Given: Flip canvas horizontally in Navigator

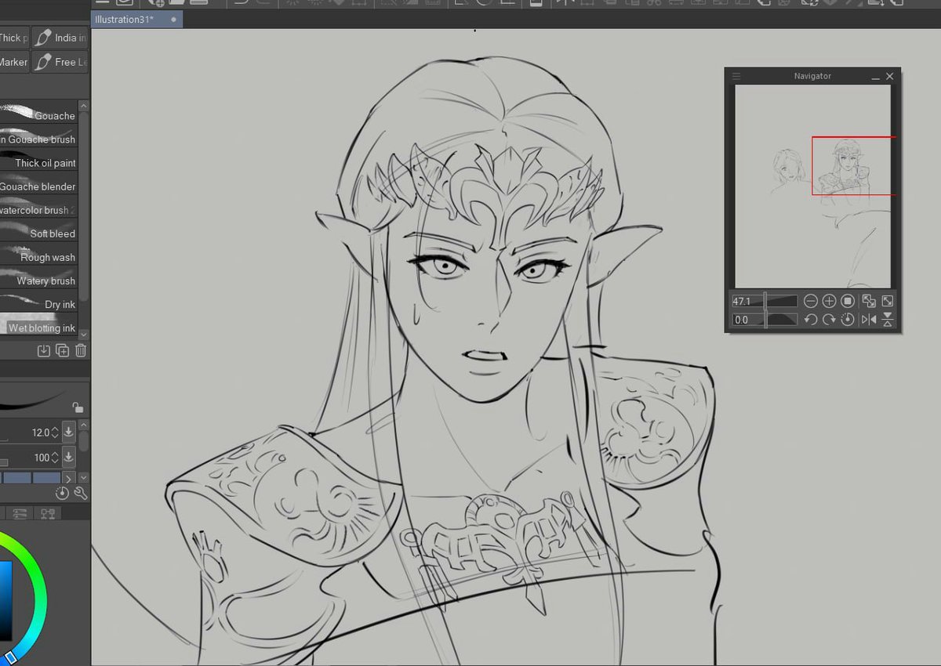Looking at the screenshot, I should [x=869, y=320].
